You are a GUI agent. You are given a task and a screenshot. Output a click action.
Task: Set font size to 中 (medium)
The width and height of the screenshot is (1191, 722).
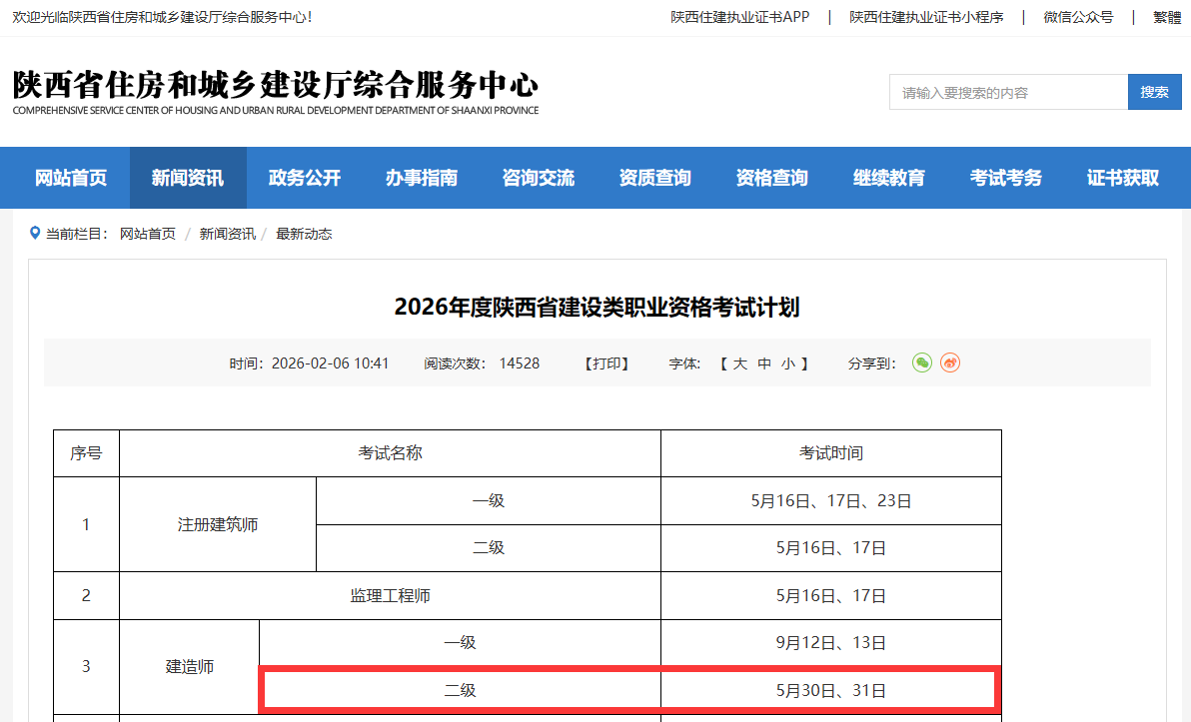click(x=764, y=363)
